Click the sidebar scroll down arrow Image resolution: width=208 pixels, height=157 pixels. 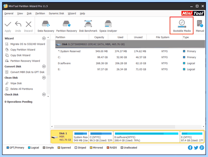tap(48, 96)
